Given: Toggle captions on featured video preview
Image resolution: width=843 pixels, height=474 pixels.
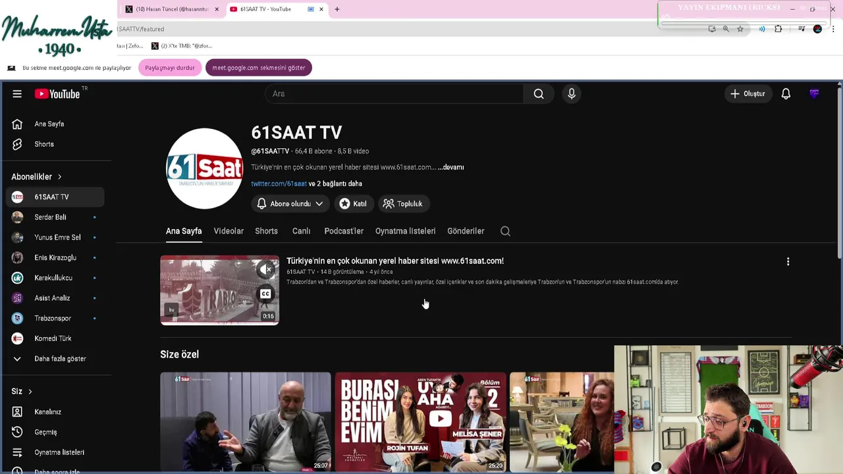Looking at the screenshot, I should pos(265,294).
